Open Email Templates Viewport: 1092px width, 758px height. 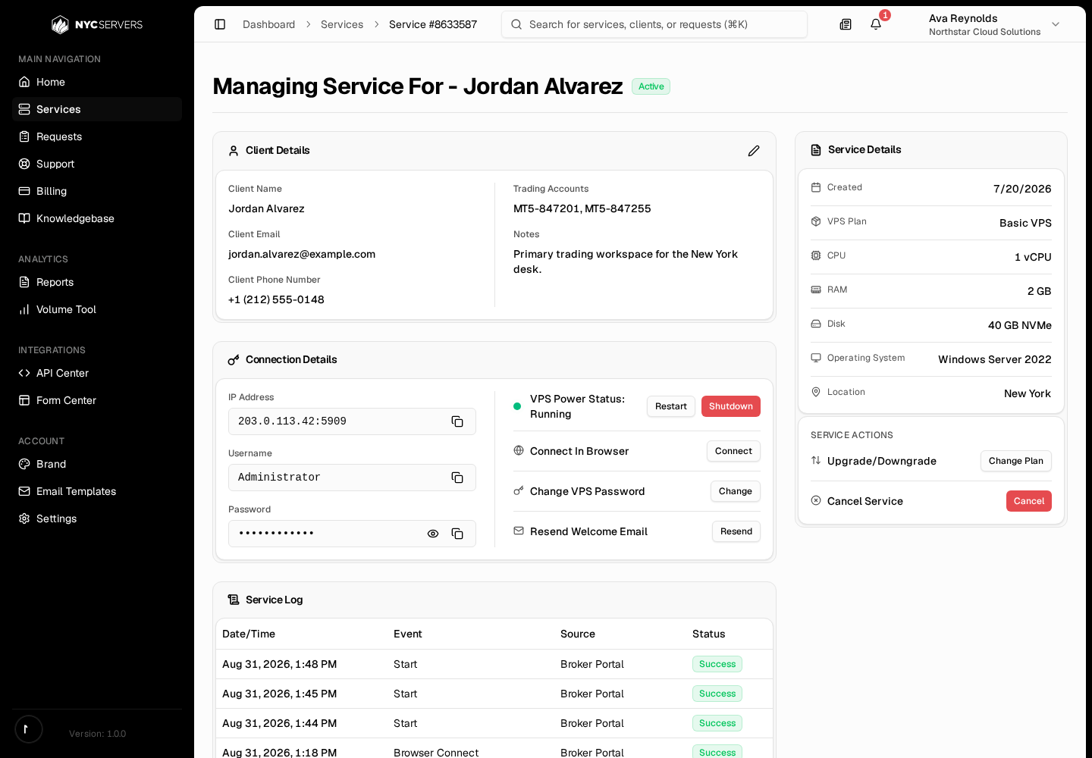[x=97, y=491]
